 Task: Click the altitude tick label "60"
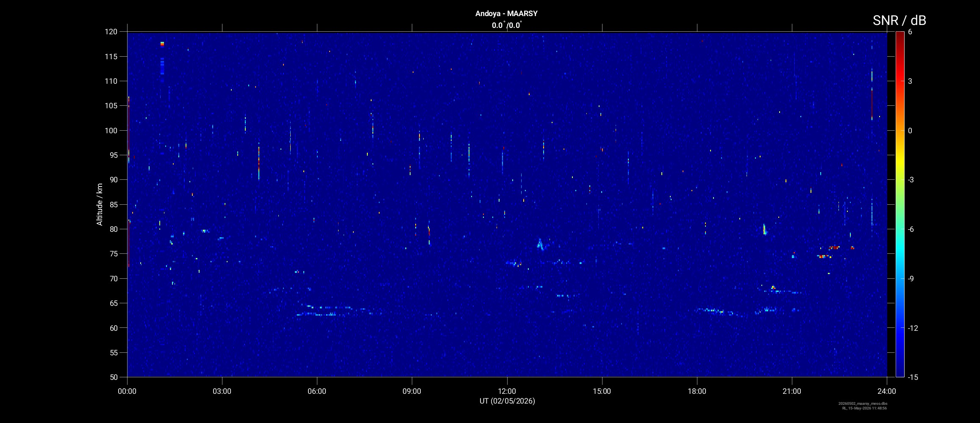(113, 328)
